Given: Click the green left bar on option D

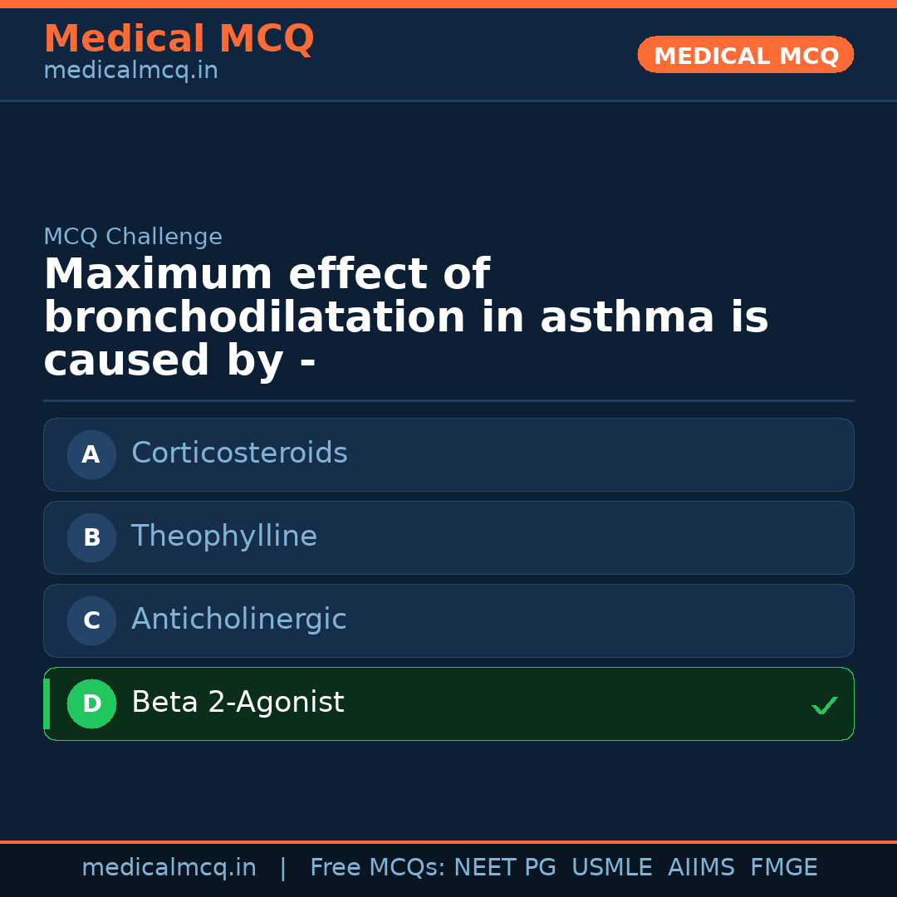Looking at the screenshot, I should pyautogui.click(x=46, y=703).
